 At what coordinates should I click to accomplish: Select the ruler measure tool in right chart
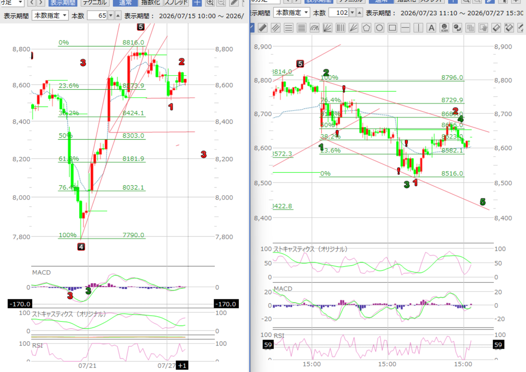pos(262,28)
